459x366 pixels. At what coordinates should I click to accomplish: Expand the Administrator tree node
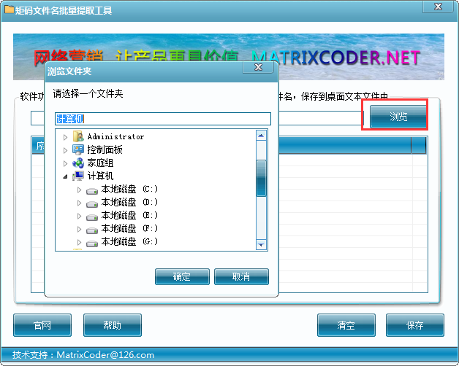pyautogui.click(x=65, y=137)
